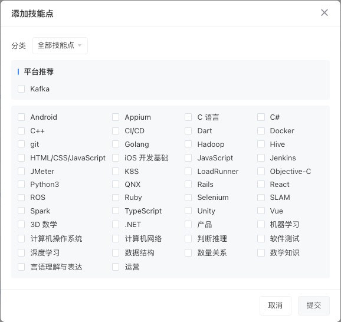Check the iOS 开发基础 skill
Image resolution: width=341 pixels, height=322 pixels.
(116, 157)
